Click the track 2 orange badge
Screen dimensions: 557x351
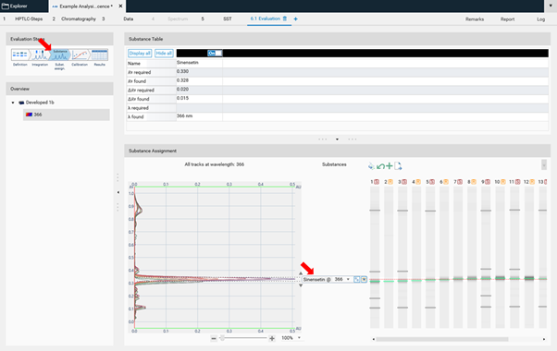point(390,182)
